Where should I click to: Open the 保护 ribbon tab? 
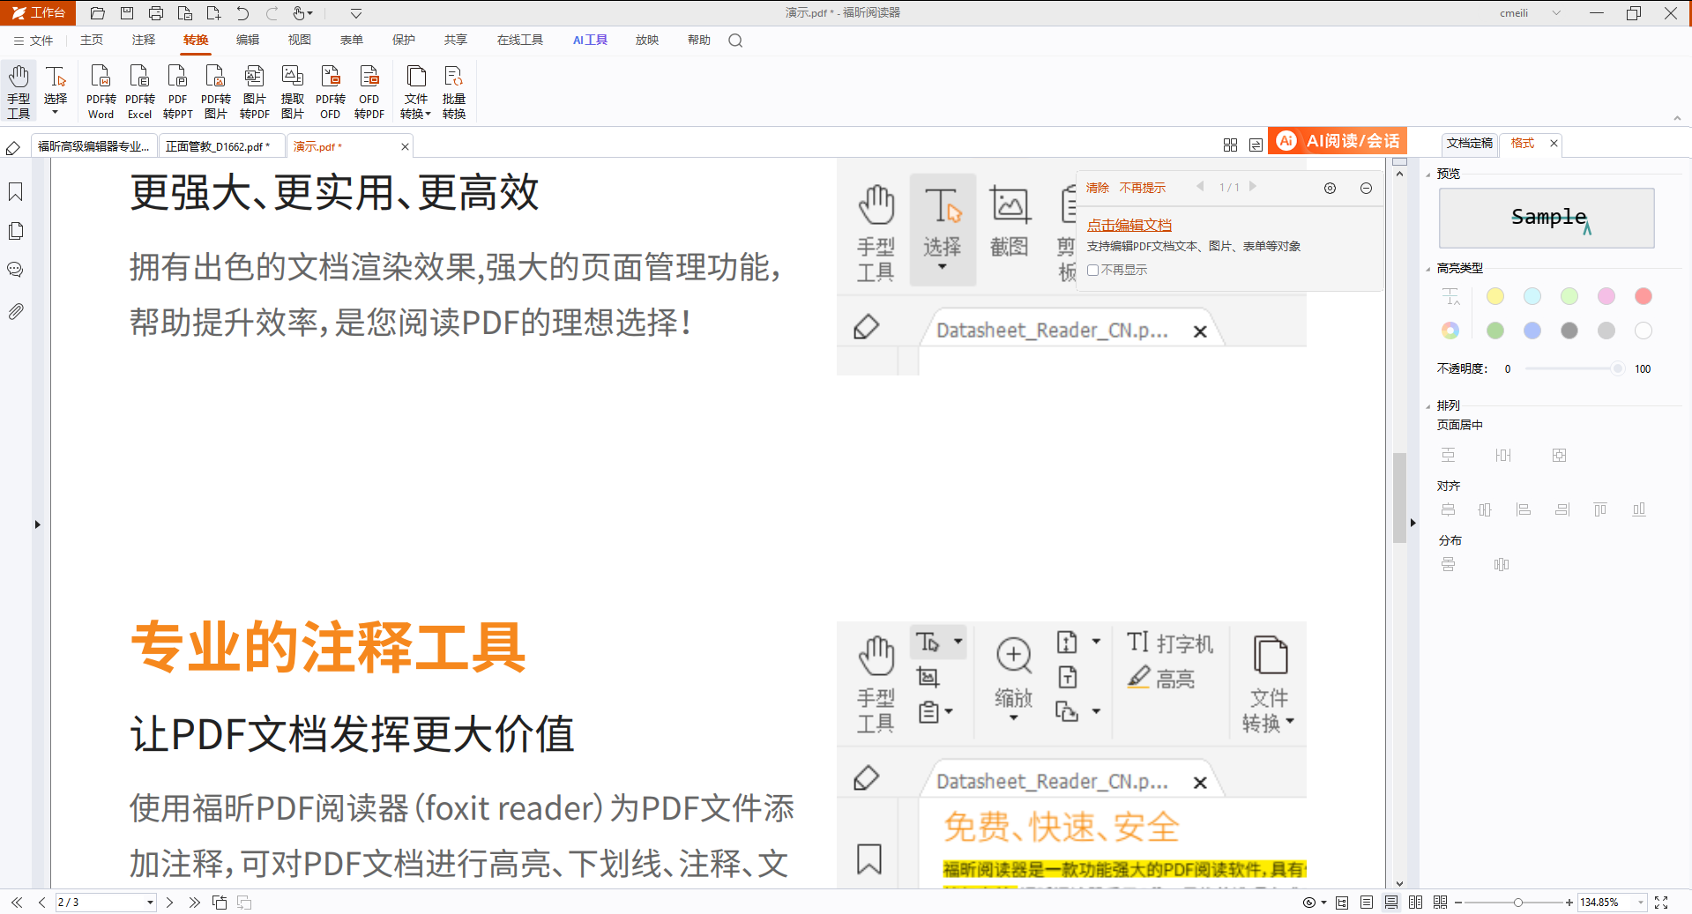[404, 41]
